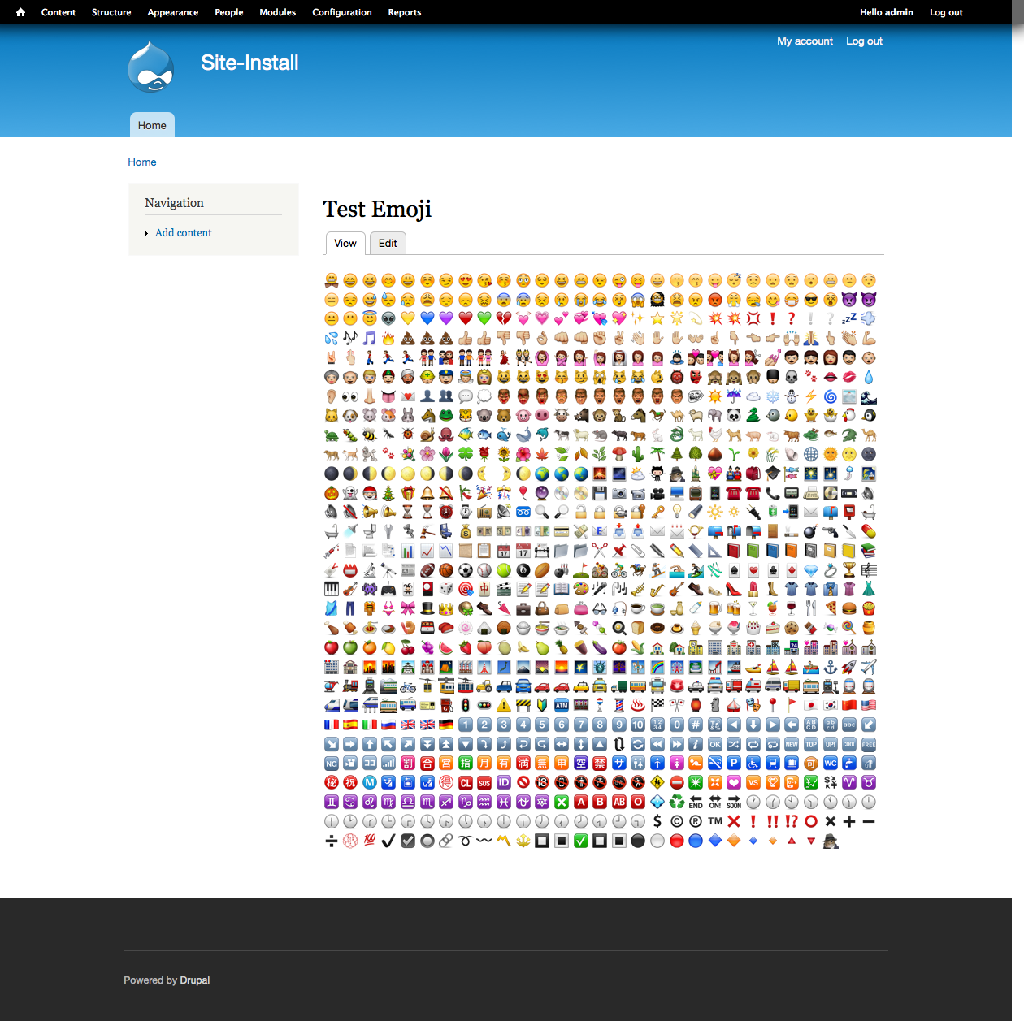Click the red 100 emoji

tap(370, 841)
